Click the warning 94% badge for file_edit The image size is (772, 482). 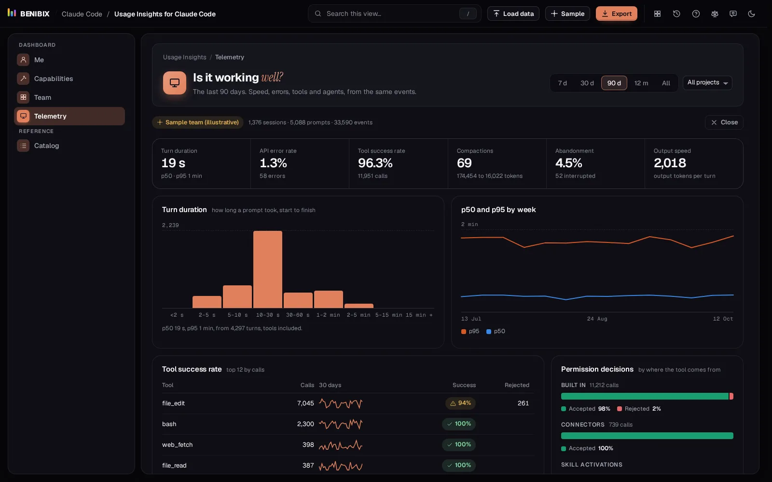click(x=460, y=403)
